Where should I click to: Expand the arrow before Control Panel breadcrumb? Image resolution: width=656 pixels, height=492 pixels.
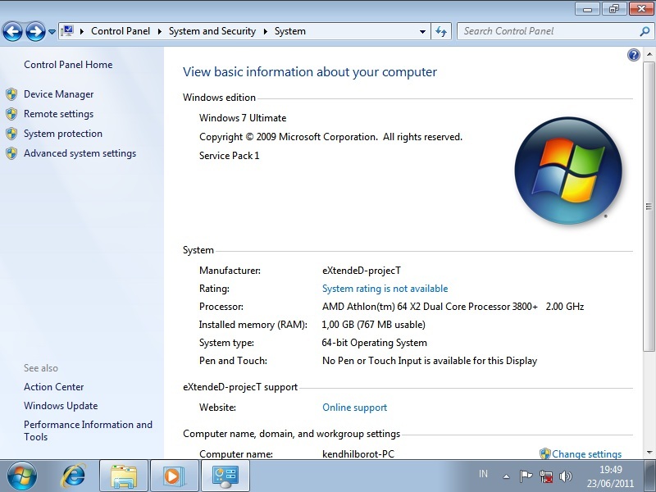(x=81, y=31)
